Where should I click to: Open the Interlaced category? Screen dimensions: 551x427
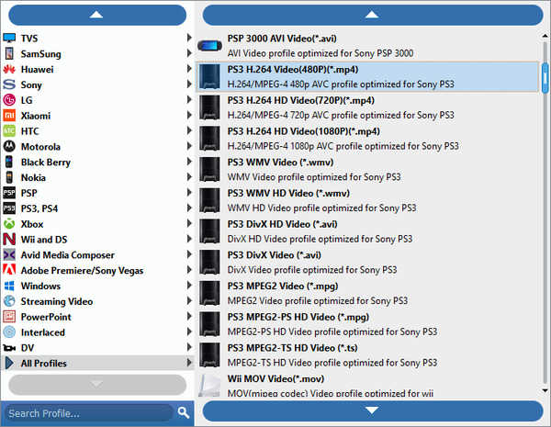click(x=97, y=332)
